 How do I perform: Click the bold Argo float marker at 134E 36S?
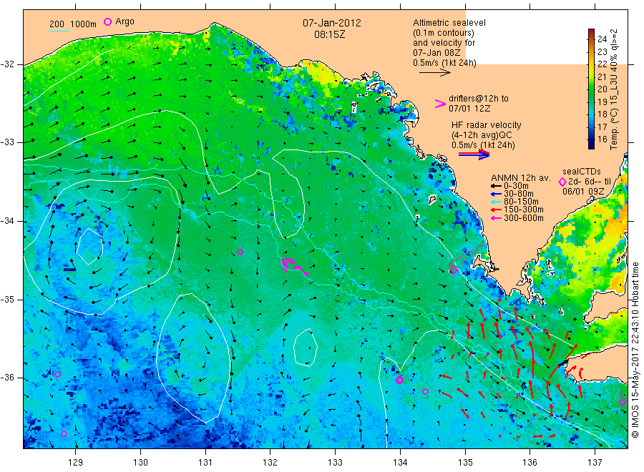(399, 380)
